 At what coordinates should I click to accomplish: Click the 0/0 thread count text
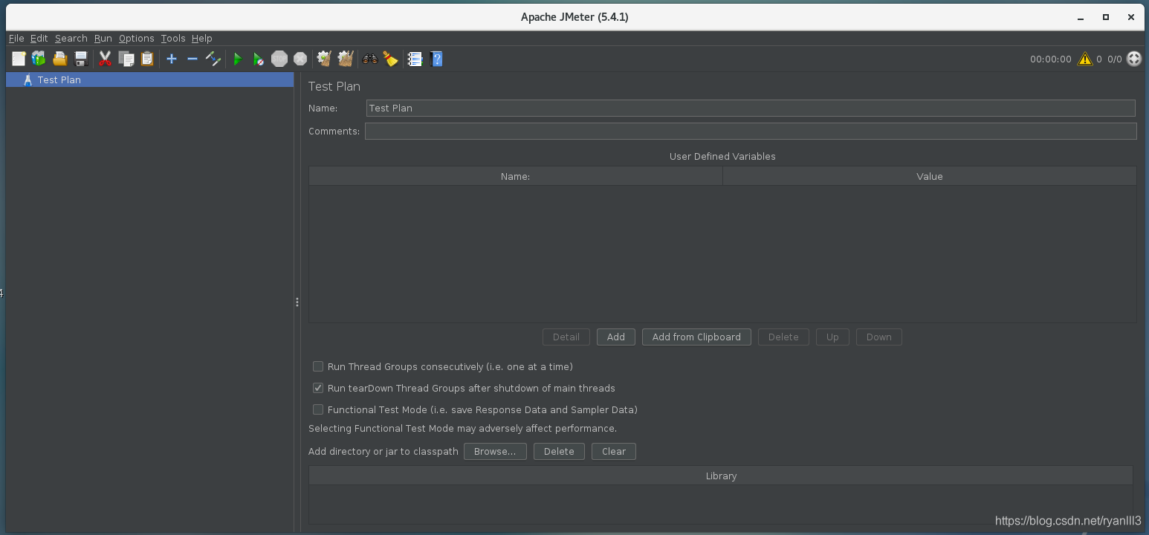[x=1115, y=59]
